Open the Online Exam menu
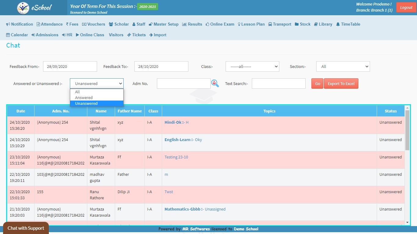Image resolution: width=417 pixels, height=234 pixels. (x=220, y=24)
